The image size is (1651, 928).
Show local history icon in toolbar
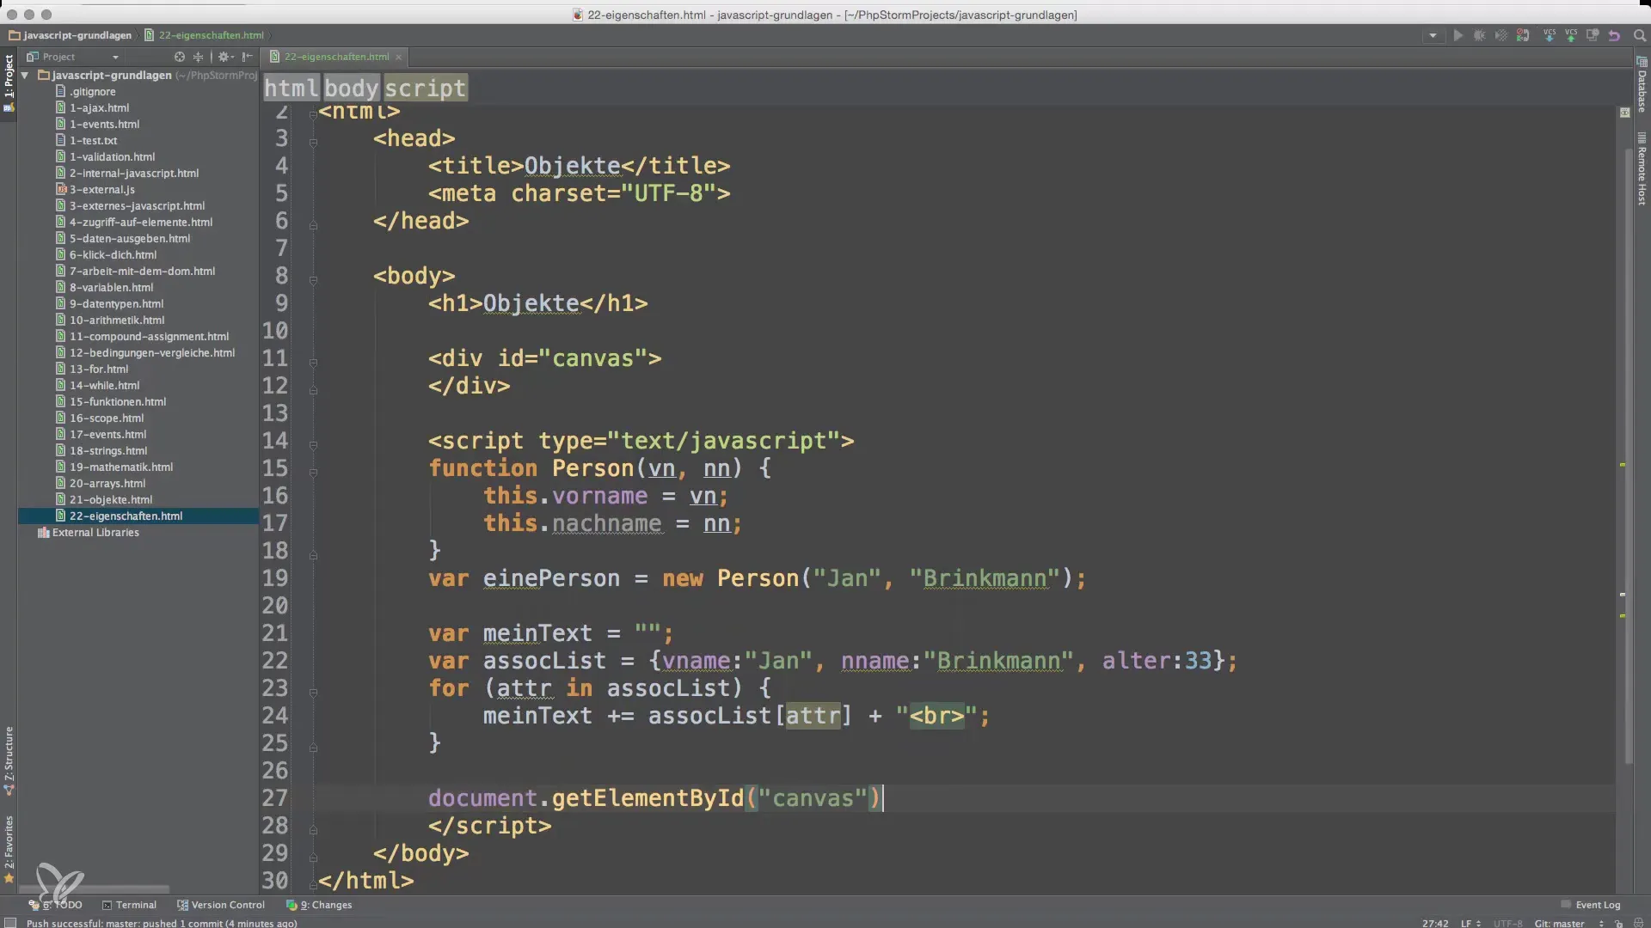1593,35
